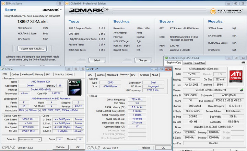Click Change settings button in 3DMark06

pos(143,60)
